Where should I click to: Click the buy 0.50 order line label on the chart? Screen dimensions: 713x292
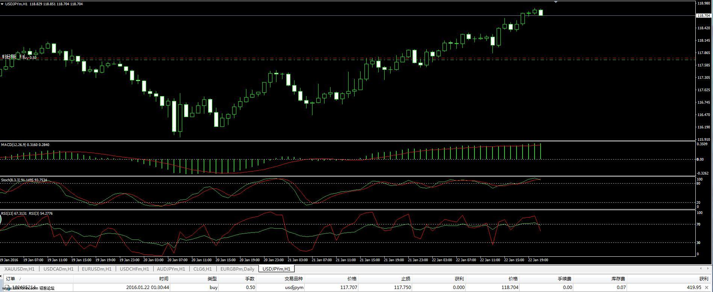coord(29,58)
